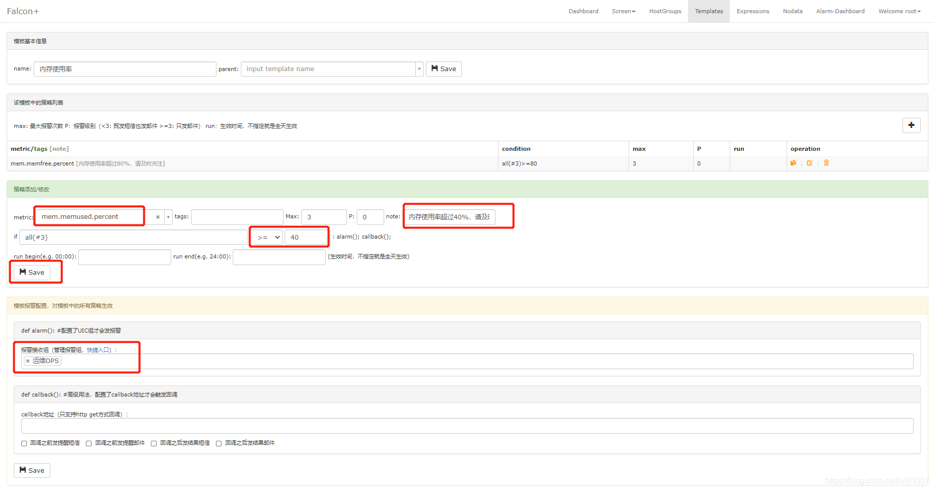The width and height of the screenshot is (934, 490).
Task: Open the parent template dropdown arrow
Action: [419, 69]
